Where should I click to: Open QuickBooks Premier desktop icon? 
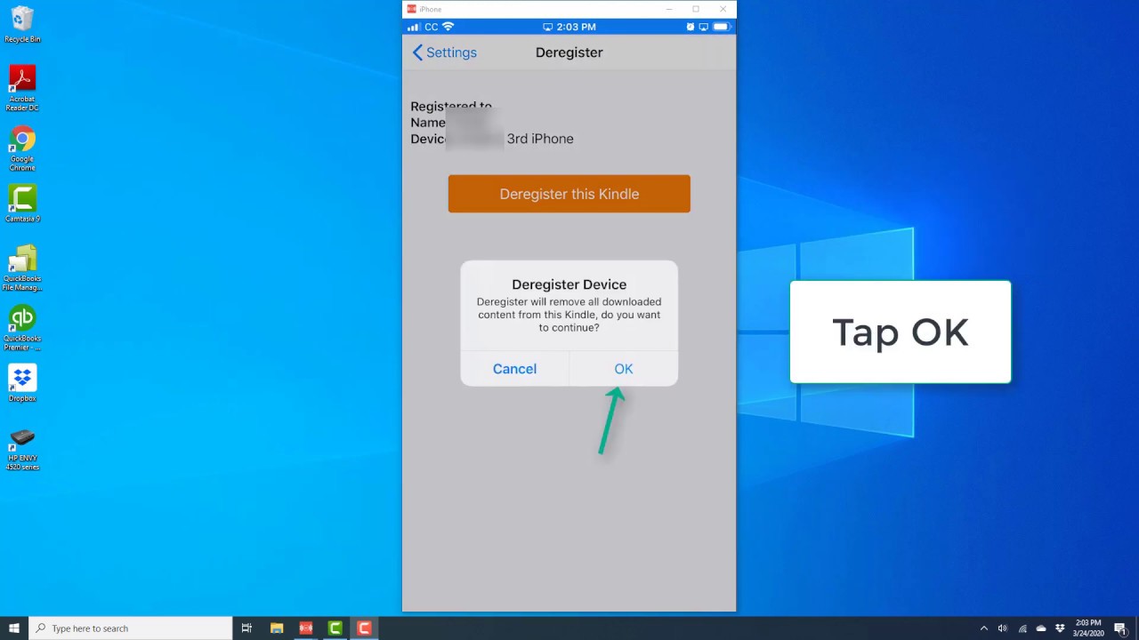coord(22,328)
